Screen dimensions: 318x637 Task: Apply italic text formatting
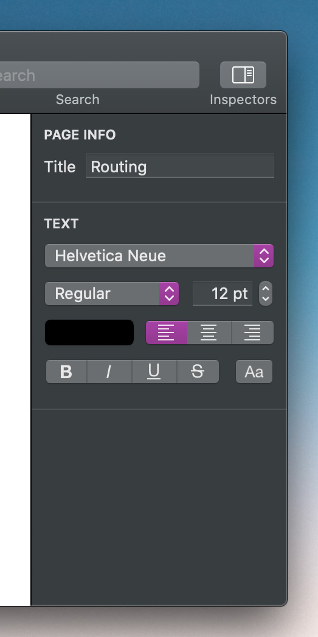(x=109, y=371)
